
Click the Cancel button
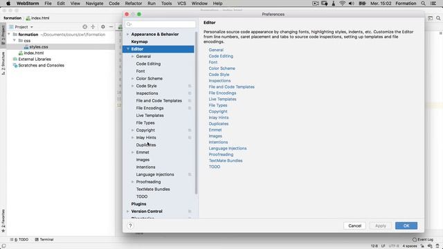[x=355, y=225]
